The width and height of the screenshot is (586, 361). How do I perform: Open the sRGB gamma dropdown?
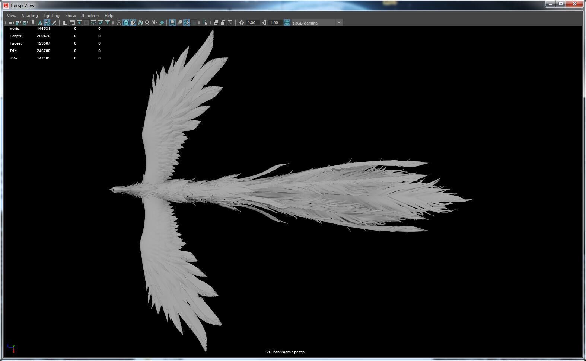[317, 23]
